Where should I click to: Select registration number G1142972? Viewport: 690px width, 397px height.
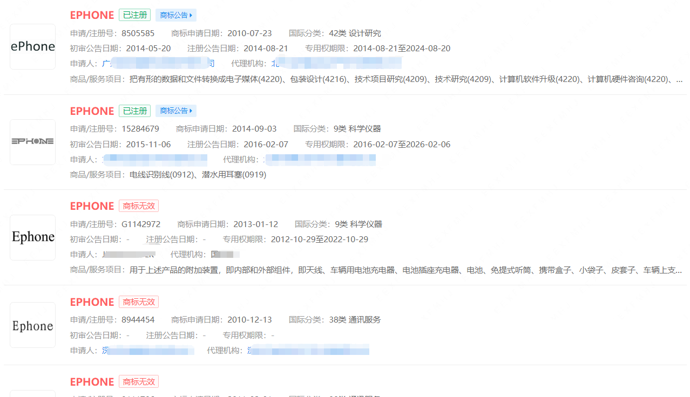[x=141, y=224]
